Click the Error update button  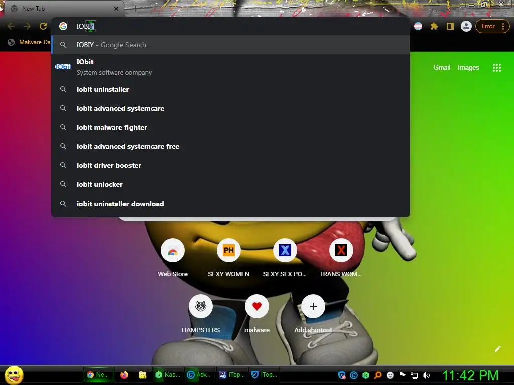pos(488,26)
